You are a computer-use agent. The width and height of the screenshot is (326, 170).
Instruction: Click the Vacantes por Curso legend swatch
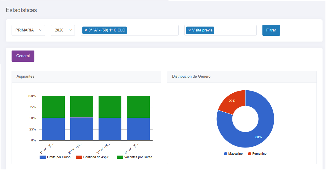[x=120, y=157]
